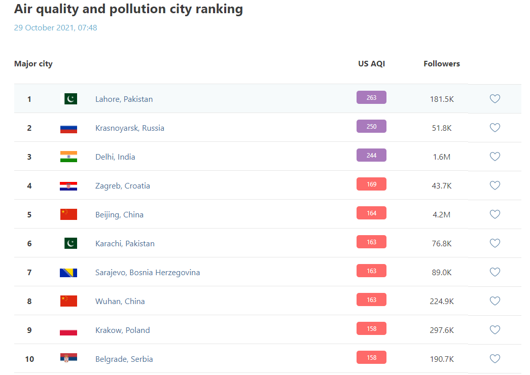Image resolution: width=530 pixels, height=375 pixels.
Task: Favorite Lahore, Pakistan with heart icon
Action: [495, 99]
